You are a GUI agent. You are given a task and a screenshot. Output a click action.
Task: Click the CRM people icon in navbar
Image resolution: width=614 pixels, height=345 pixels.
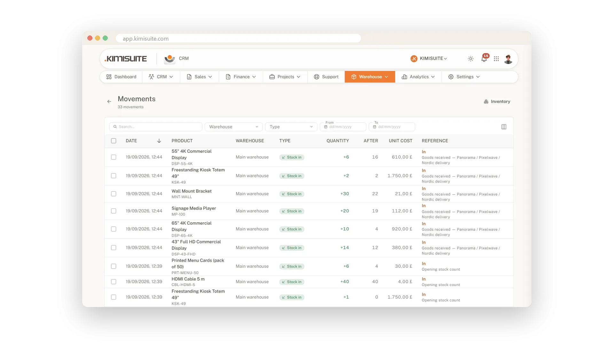click(151, 77)
